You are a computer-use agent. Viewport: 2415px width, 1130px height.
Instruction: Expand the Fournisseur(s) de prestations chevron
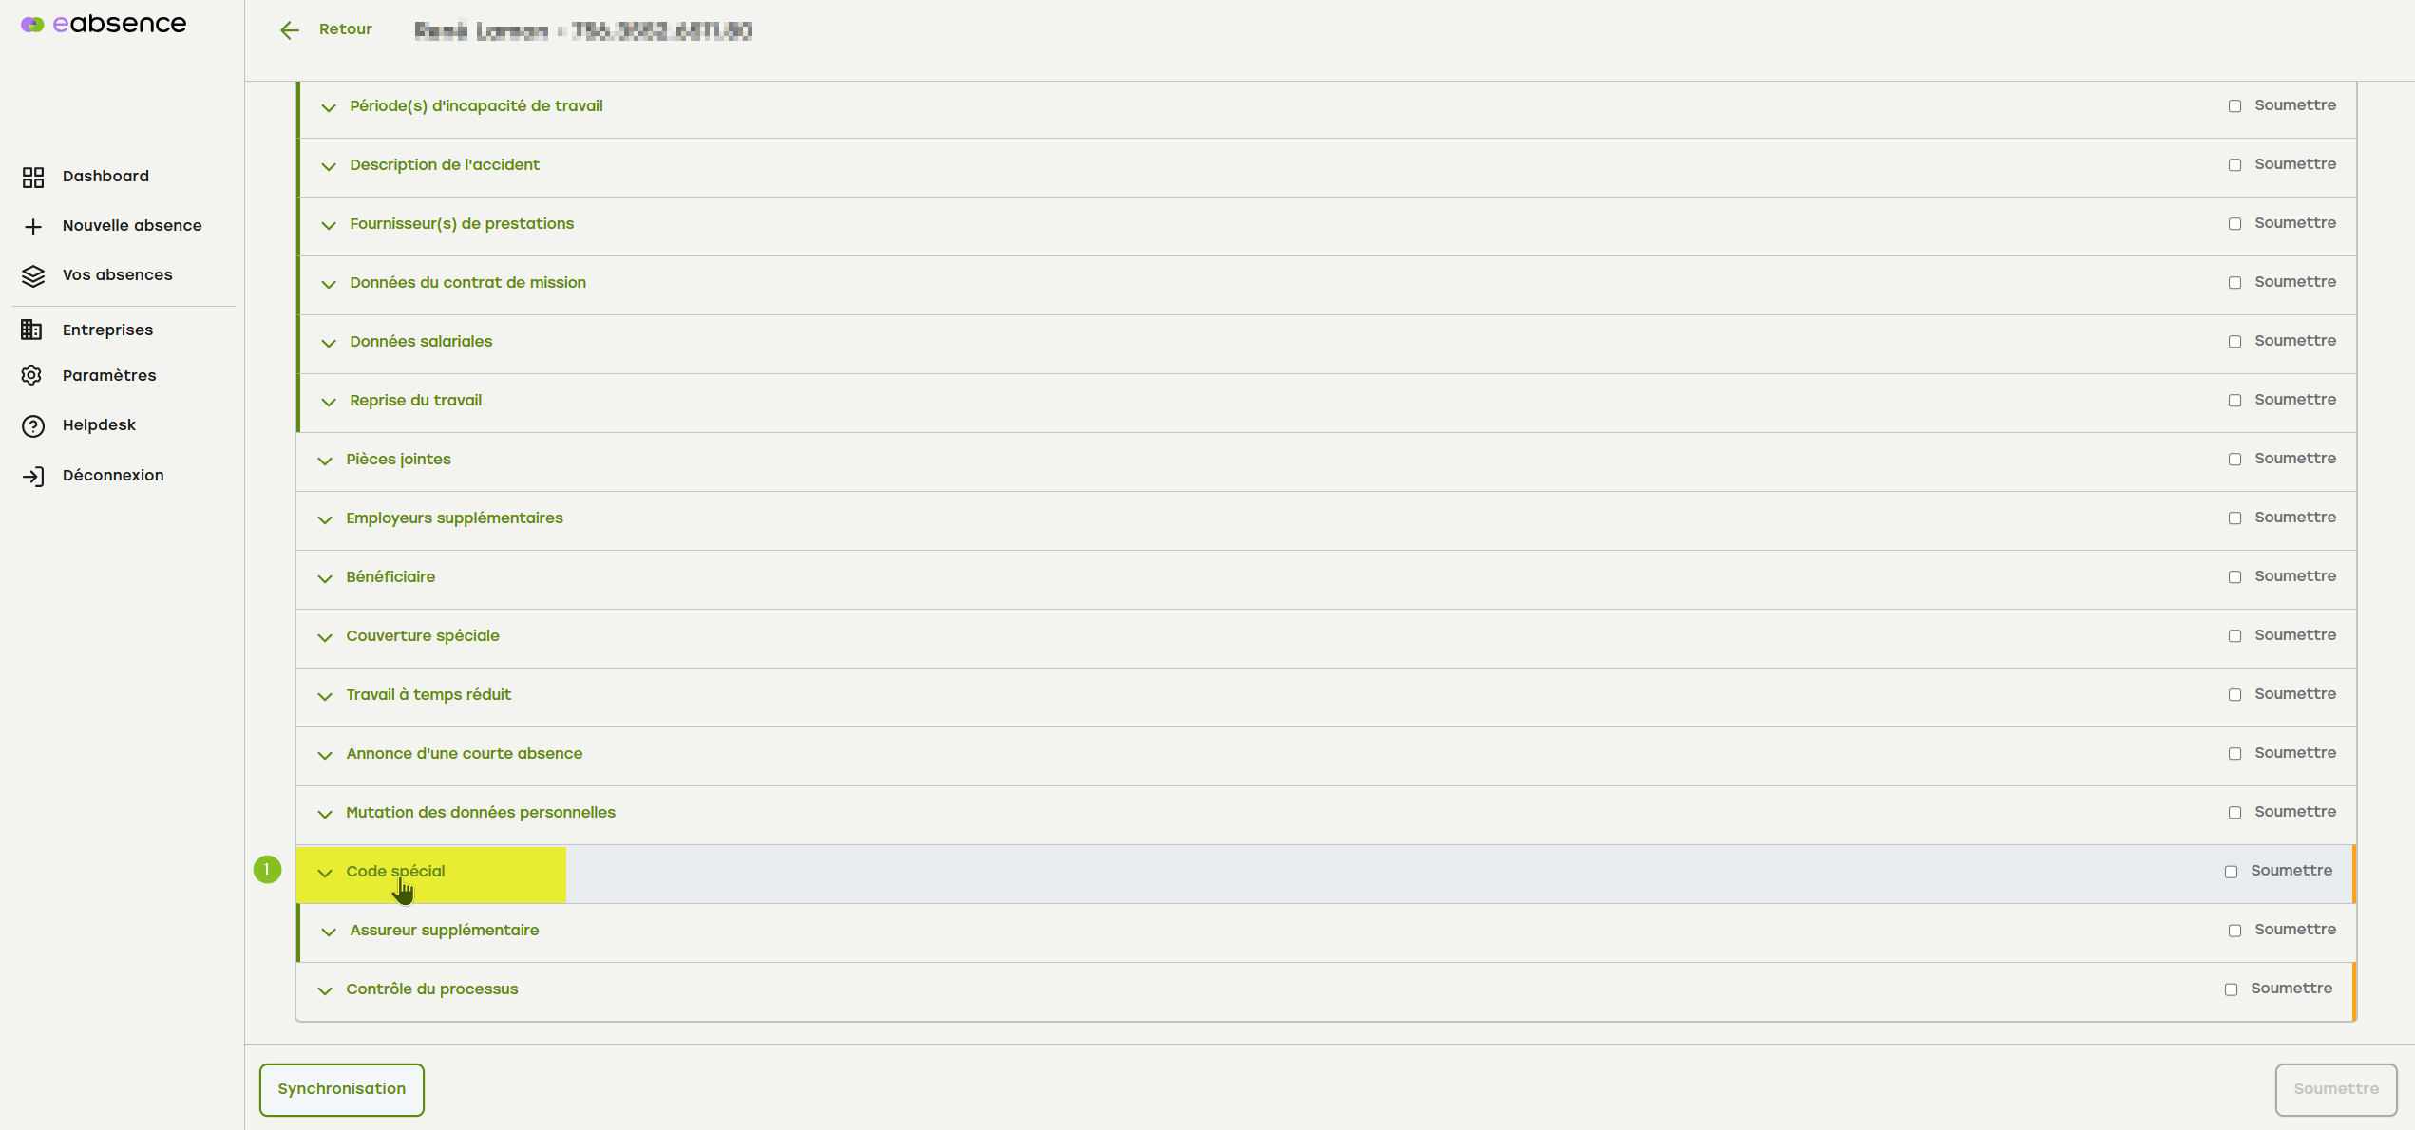329,225
